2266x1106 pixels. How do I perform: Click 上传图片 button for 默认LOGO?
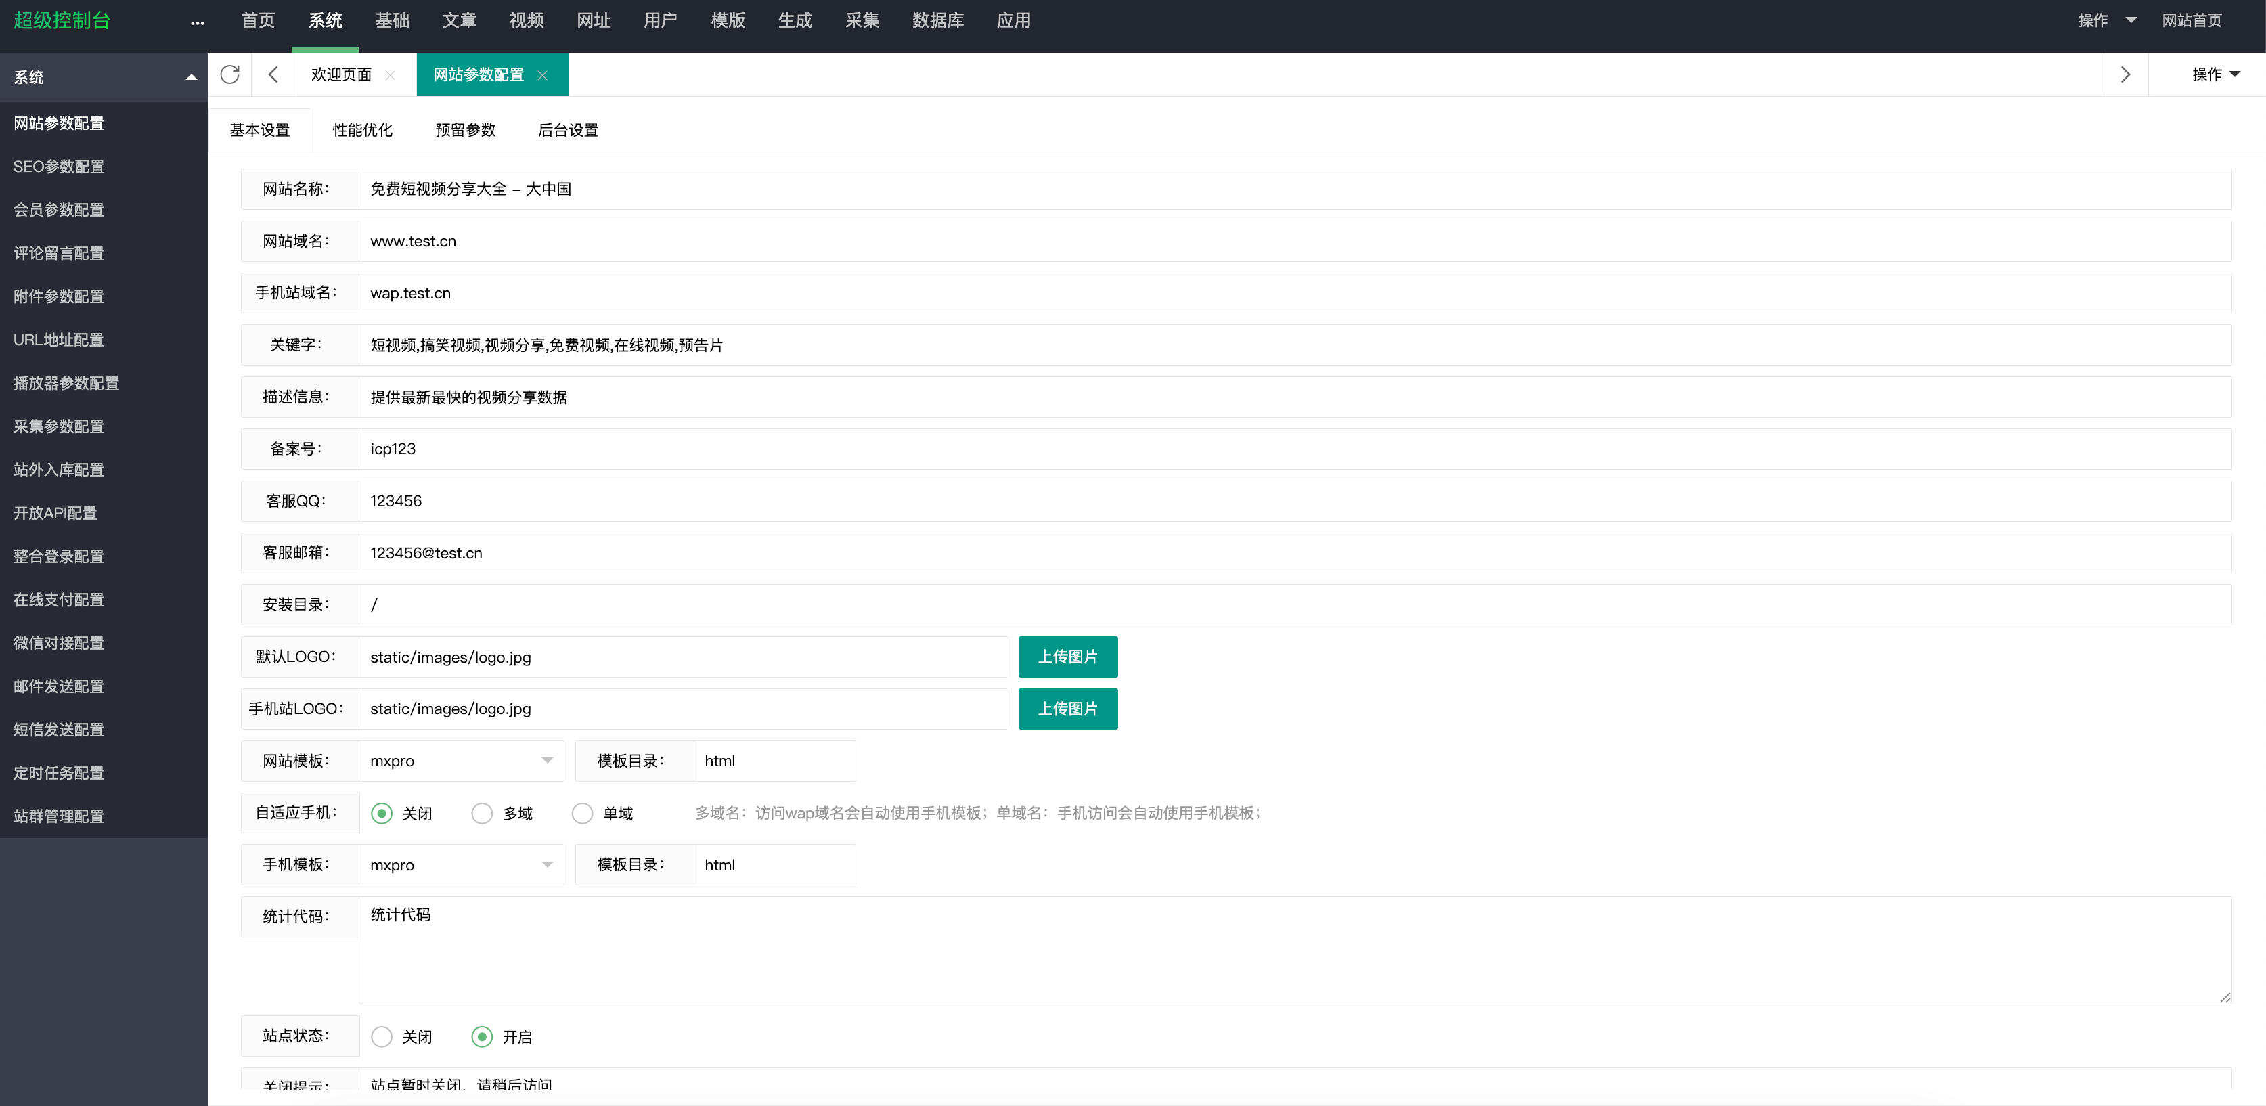coord(1067,657)
